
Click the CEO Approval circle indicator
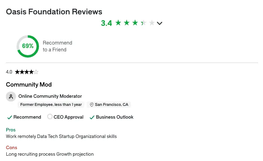coord(50,117)
